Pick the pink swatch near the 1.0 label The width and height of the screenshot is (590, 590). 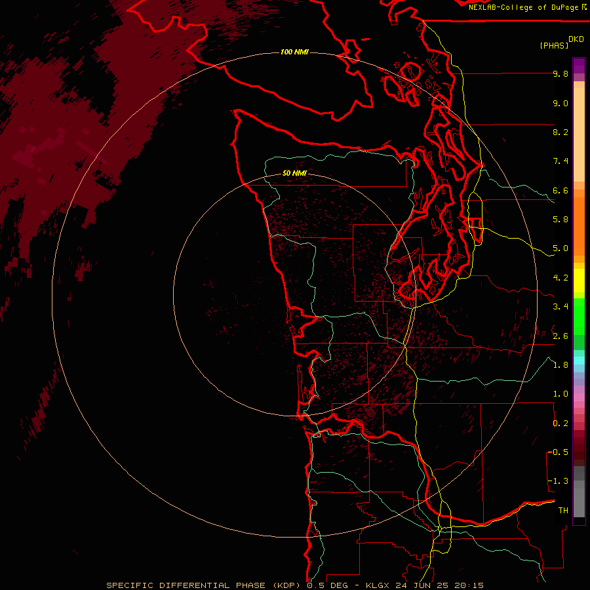pyautogui.click(x=579, y=397)
